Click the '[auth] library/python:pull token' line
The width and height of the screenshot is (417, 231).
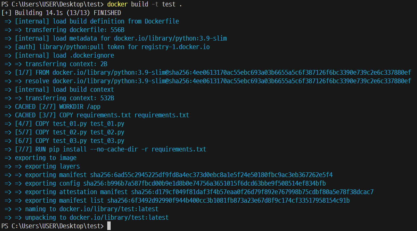coord(107,47)
